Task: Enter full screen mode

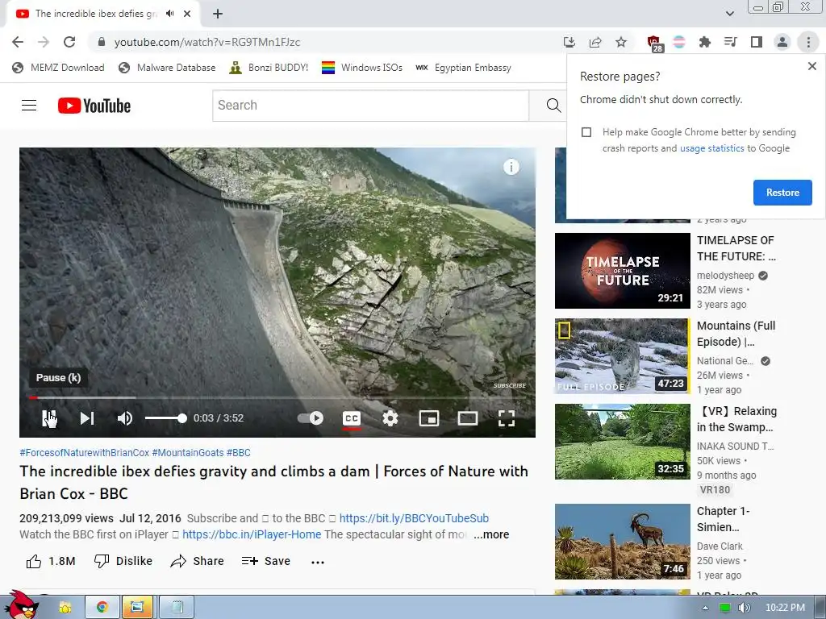Action: coord(507,418)
